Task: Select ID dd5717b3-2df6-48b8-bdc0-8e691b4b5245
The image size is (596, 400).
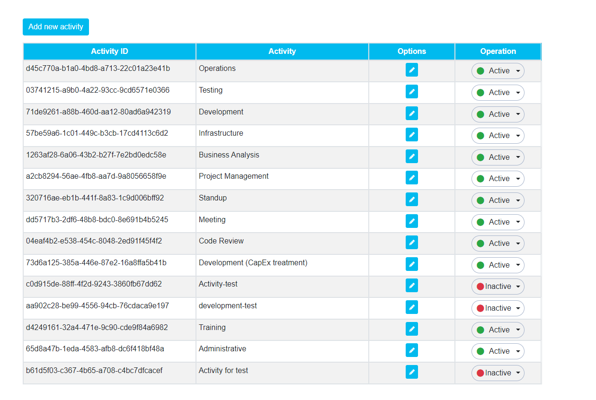Action: [x=97, y=220]
